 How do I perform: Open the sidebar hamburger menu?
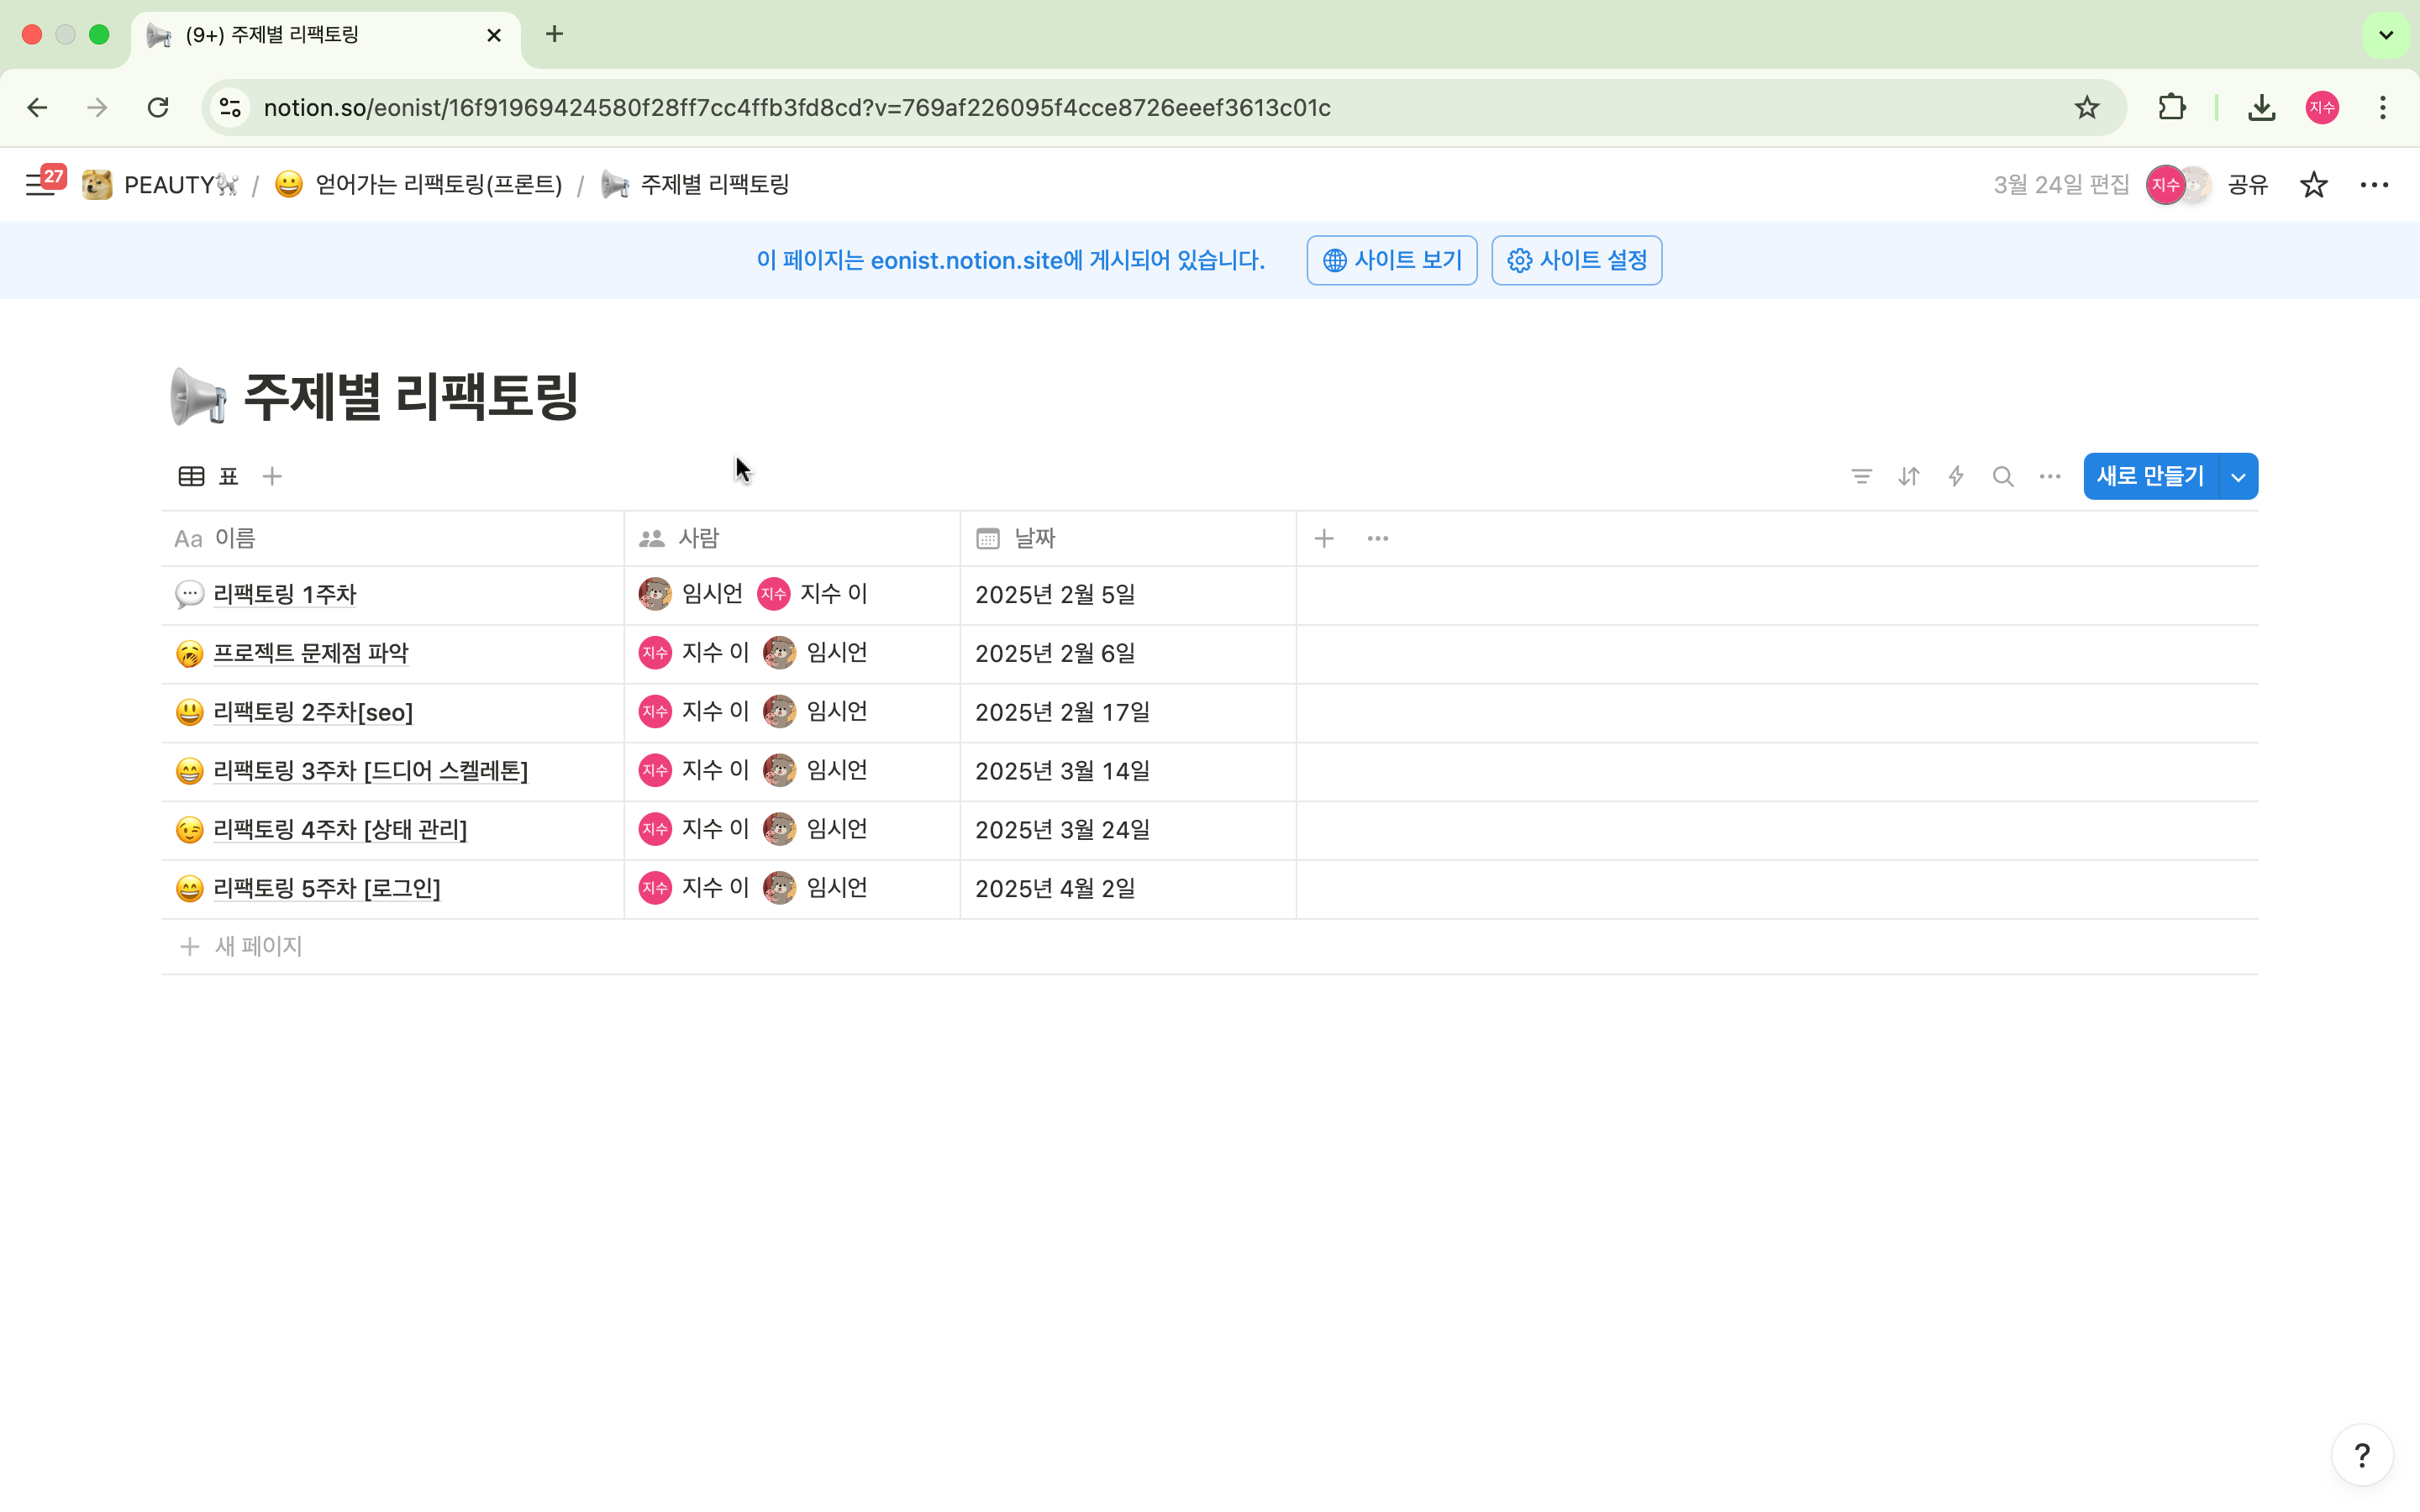(x=40, y=185)
